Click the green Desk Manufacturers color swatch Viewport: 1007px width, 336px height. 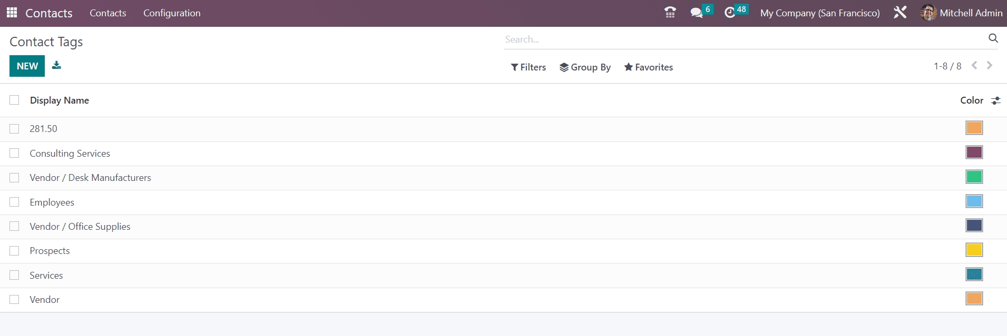[x=974, y=177]
